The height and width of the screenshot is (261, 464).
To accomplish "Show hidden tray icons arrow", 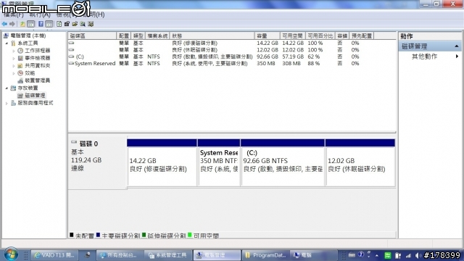I will pyautogui.click(x=377, y=255).
